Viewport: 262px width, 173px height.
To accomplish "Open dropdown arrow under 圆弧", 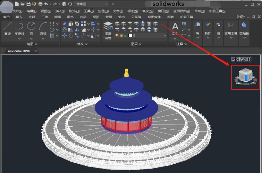I will [43, 39].
